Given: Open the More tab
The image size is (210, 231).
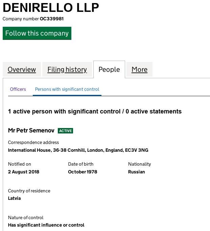Looking at the screenshot, I should [139, 69].
